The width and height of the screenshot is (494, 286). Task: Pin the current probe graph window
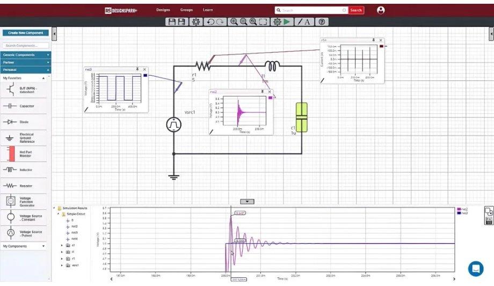[373, 40]
